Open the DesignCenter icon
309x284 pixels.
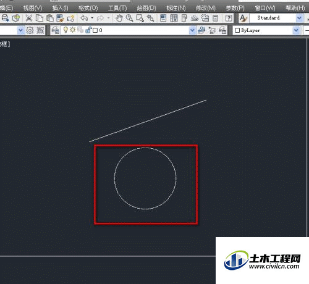(x=174, y=19)
